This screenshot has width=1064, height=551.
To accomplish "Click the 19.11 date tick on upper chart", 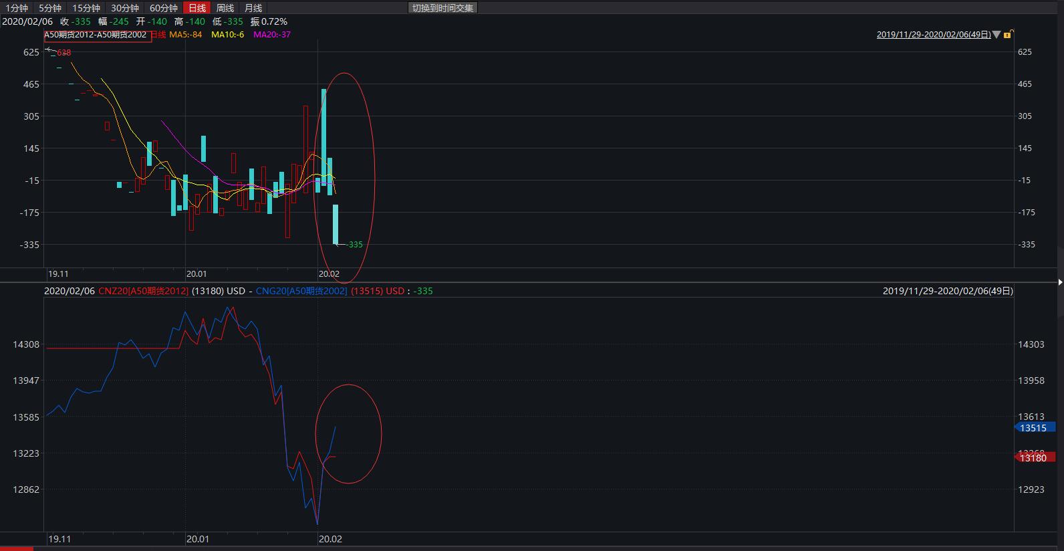I will (x=58, y=274).
